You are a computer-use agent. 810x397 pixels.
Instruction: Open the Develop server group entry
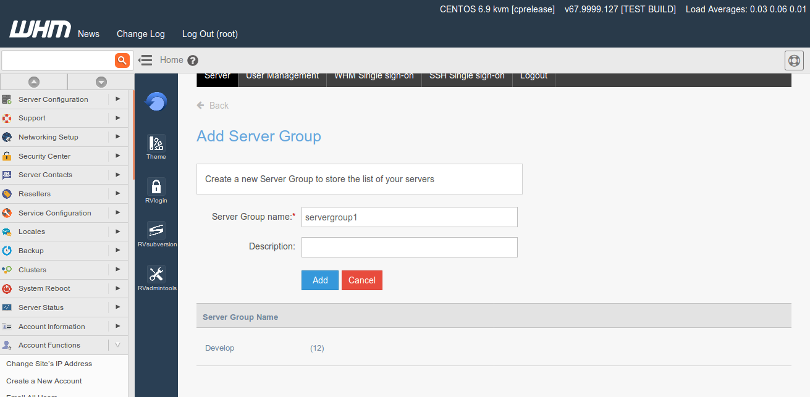pos(220,348)
